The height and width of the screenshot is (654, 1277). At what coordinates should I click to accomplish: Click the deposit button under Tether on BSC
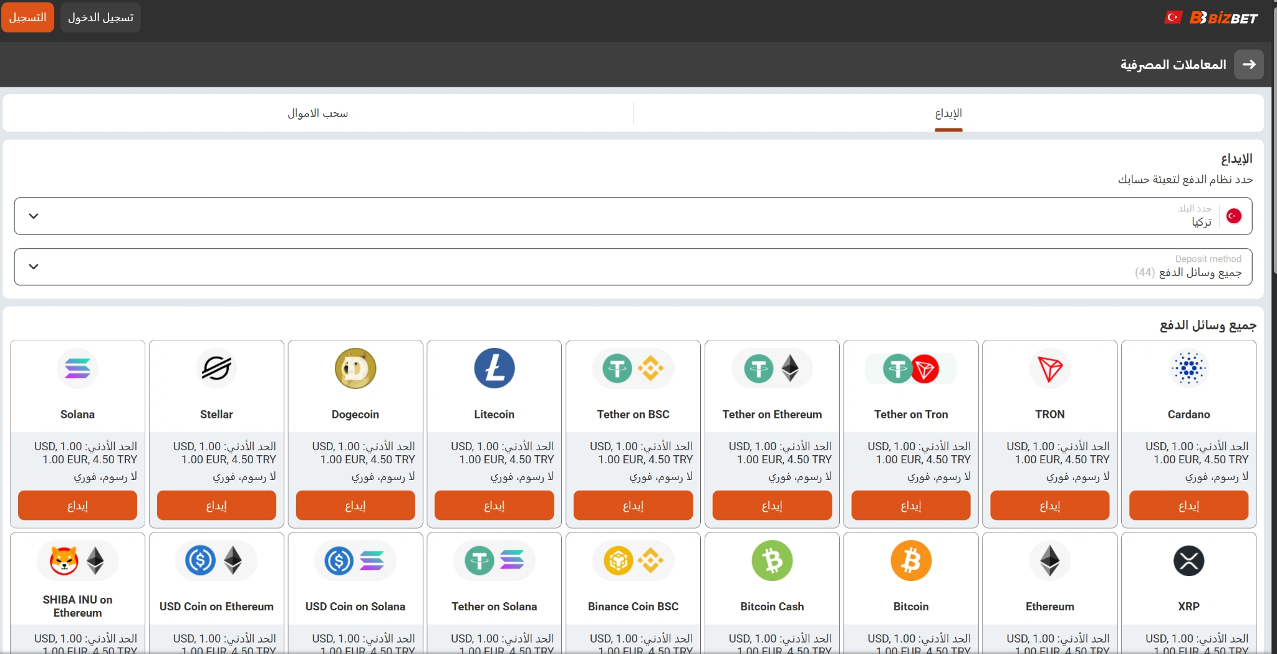[x=634, y=506]
